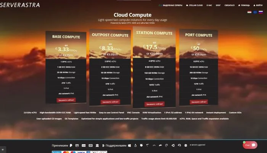Go to О нас page

click(209, 5)
